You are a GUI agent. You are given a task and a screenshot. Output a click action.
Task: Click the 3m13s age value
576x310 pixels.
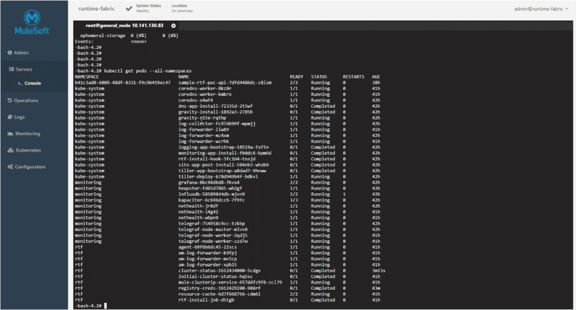coord(379,271)
